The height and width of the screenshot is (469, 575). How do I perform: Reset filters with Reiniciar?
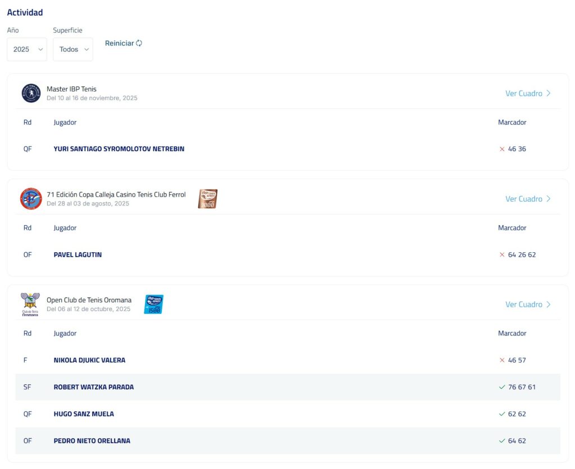pyautogui.click(x=120, y=43)
